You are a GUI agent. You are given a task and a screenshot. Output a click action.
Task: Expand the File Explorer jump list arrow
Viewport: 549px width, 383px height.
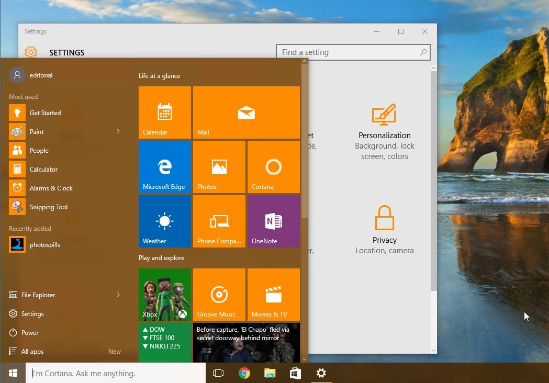[118, 295]
